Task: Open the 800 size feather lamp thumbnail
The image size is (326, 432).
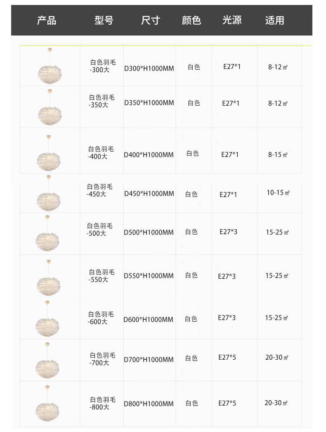Action: (47, 404)
